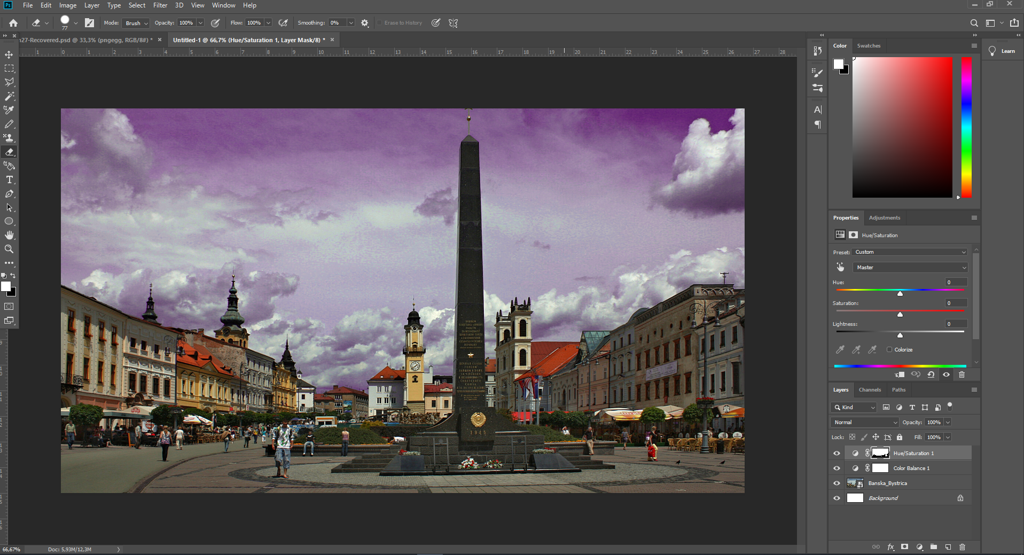The image size is (1024, 555).
Task: Click the rainbow hue strip in Color panel
Action: pyautogui.click(x=966, y=127)
